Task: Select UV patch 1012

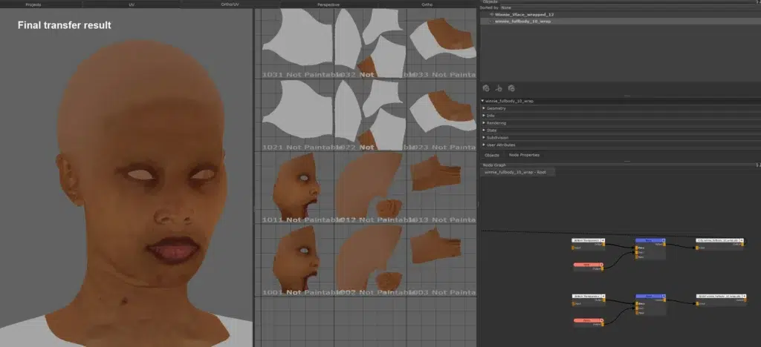Action: point(370,188)
